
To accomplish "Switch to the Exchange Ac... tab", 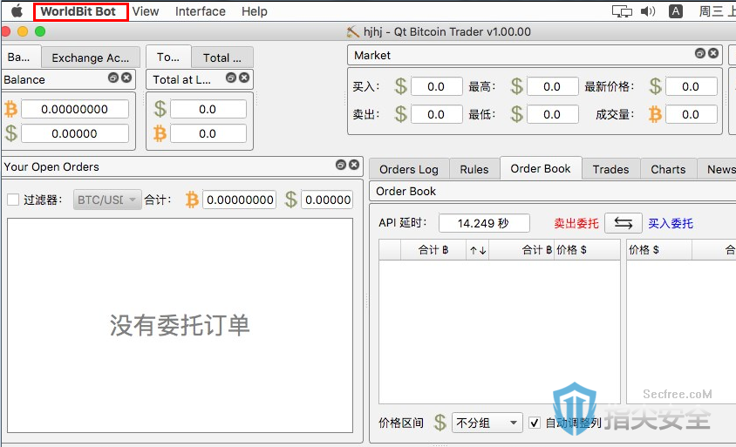I will 91,58.
